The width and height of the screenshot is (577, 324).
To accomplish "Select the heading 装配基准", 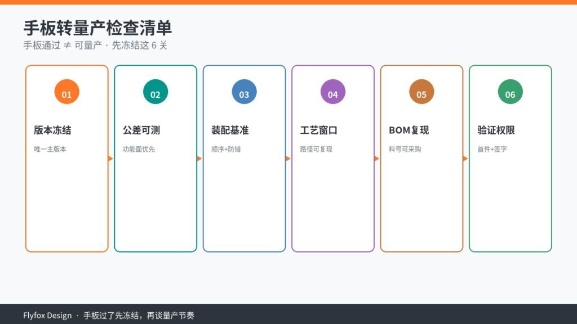I will [230, 130].
